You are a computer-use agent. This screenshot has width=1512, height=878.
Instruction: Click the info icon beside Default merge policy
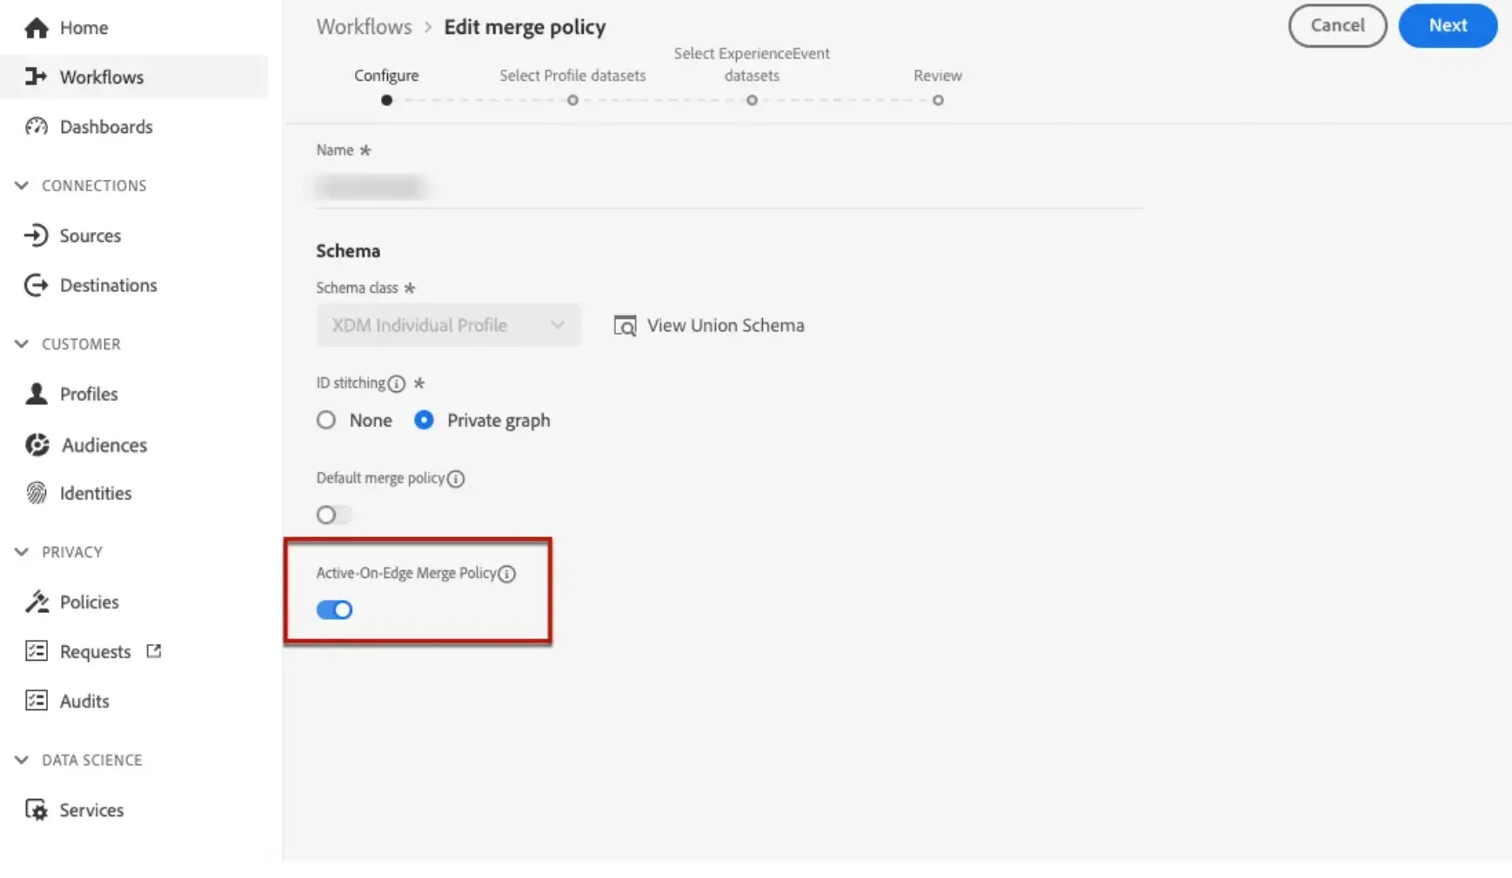pos(456,479)
